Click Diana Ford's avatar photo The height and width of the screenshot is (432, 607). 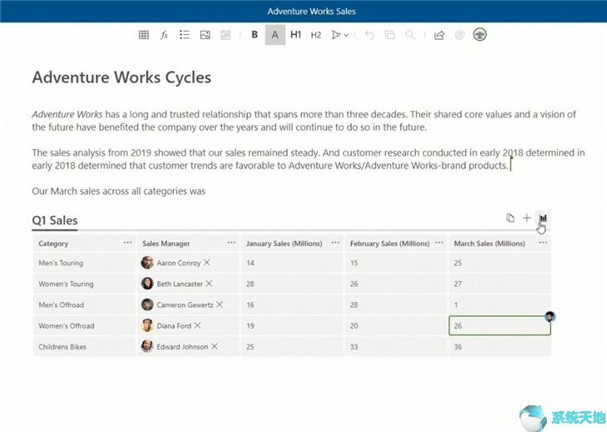pyautogui.click(x=147, y=325)
